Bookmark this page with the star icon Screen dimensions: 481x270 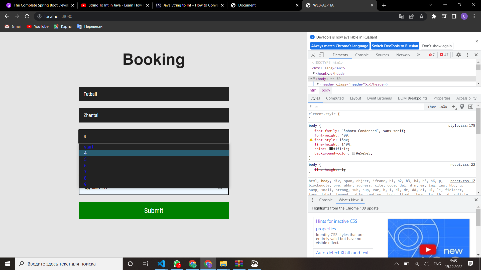421,16
